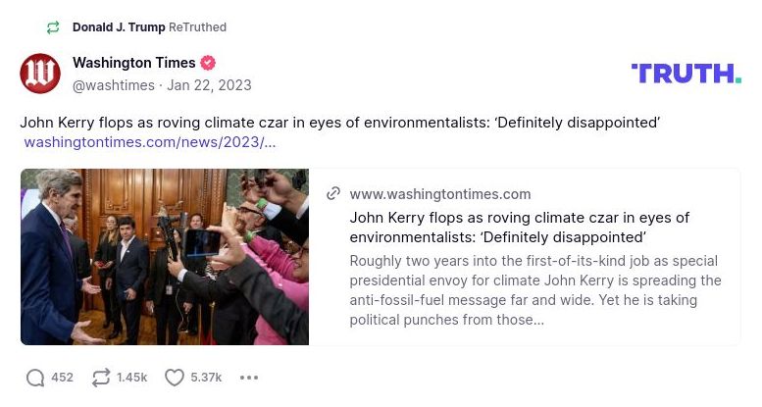The image size is (762, 407).
Task: Open Donald J. Trump profile name
Action: click(x=119, y=27)
